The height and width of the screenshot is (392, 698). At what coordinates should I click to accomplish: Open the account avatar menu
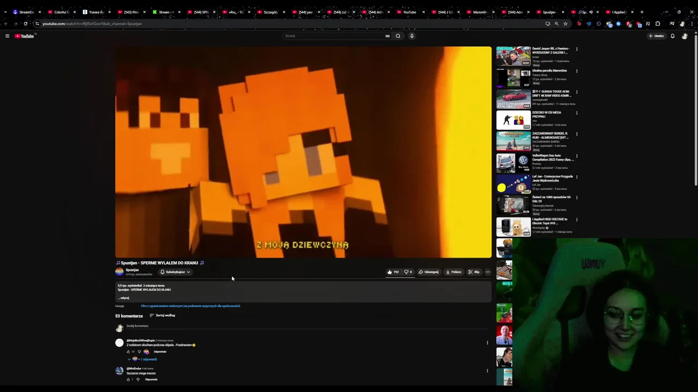684,36
